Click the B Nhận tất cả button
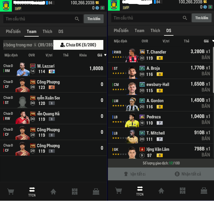This screenshot has height=202, width=214. coord(188,174)
